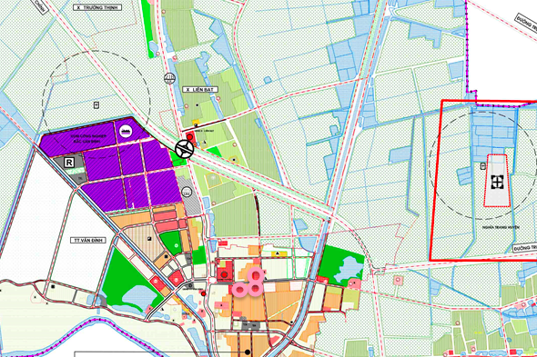Click the NGHĨA TRANG HUYỆN text
Screen dimensions: 537x357
501,227
